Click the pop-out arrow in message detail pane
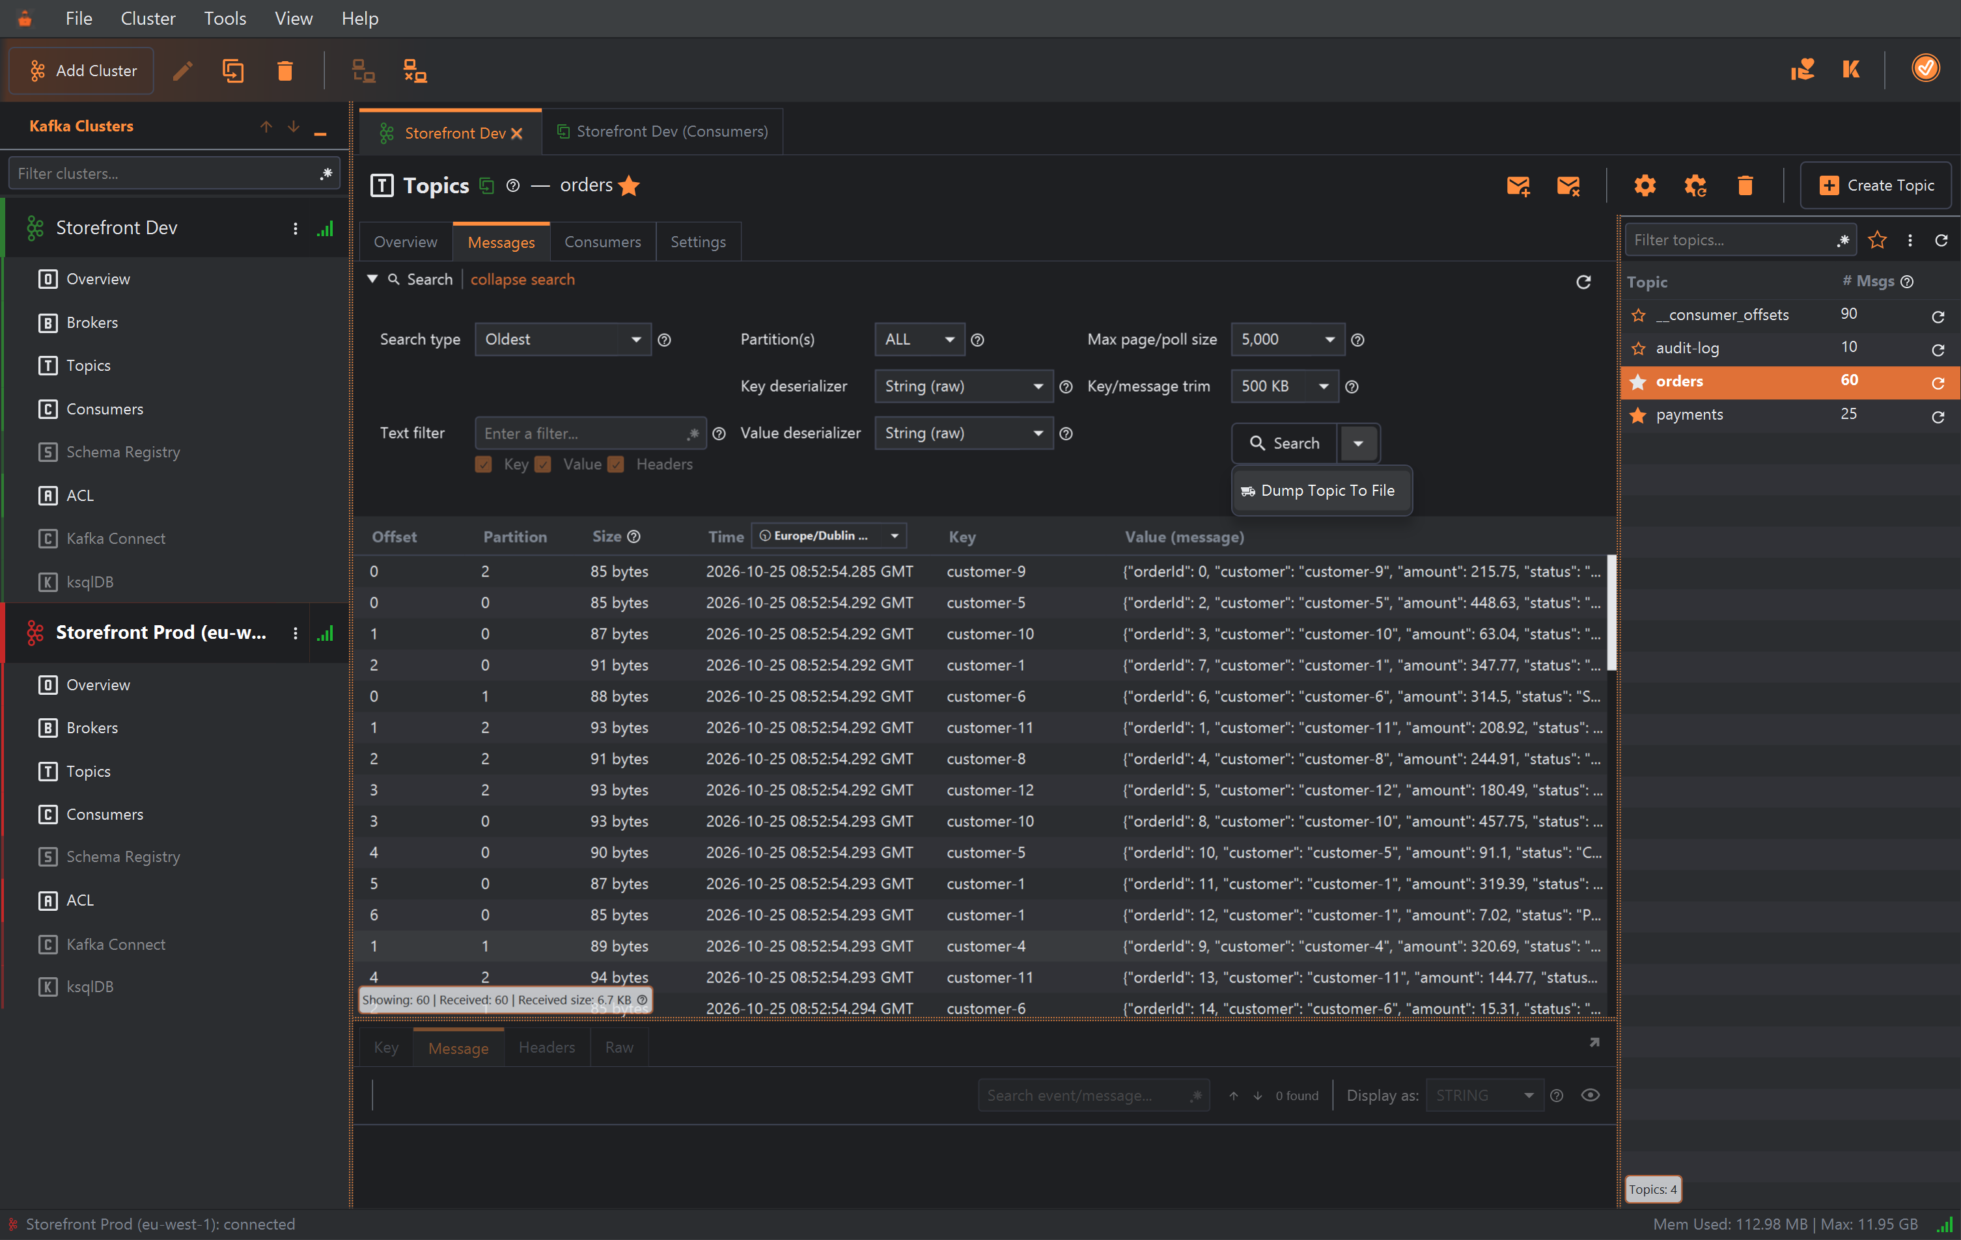 click(x=1594, y=1042)
